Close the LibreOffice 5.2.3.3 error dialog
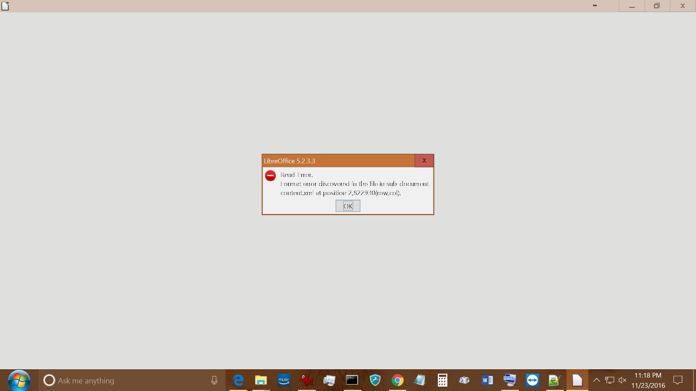696x391 pixels. (x=424, y=161)
